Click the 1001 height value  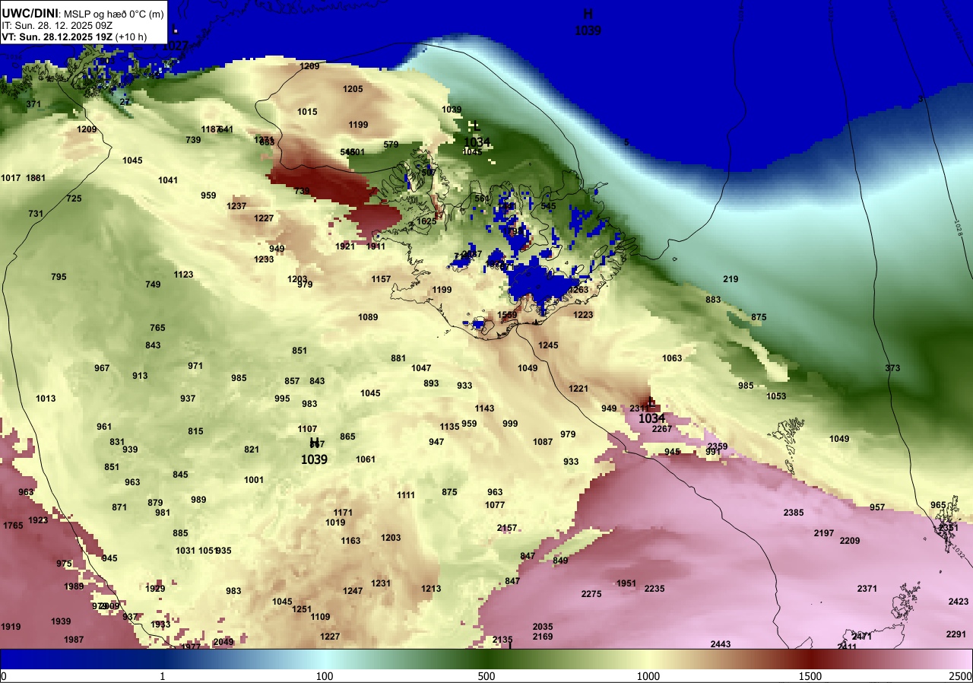click(x=254, y=480)
